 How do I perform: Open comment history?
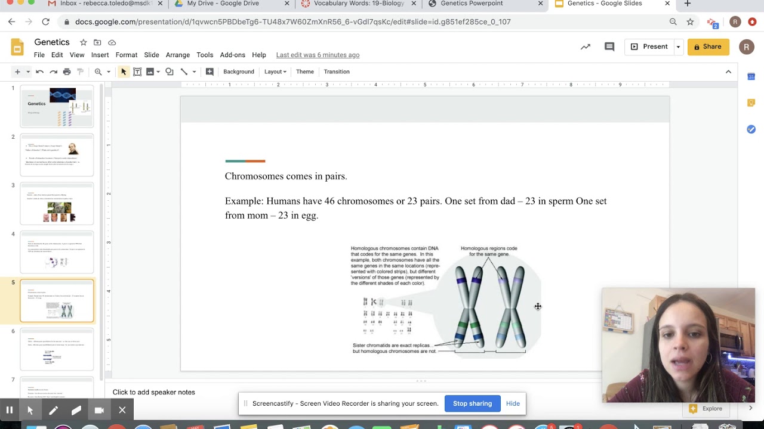(x=609, y=46)
